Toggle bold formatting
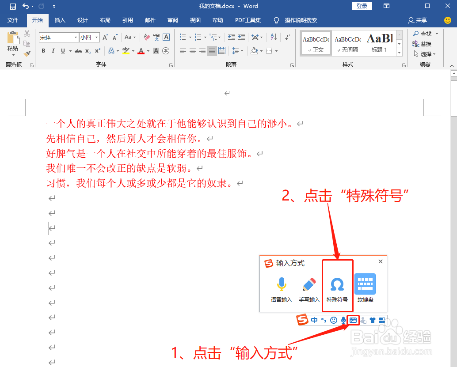This screenshot has width=457, height=367. [x=43, y=50]
